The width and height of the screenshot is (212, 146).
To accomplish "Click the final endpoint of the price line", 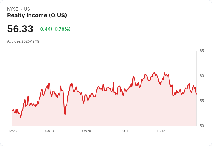I will coord(196,94).
